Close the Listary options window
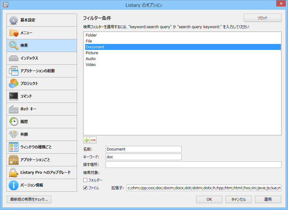The width and height of the screenshot is (288, 210). click(x=281, y=3)
